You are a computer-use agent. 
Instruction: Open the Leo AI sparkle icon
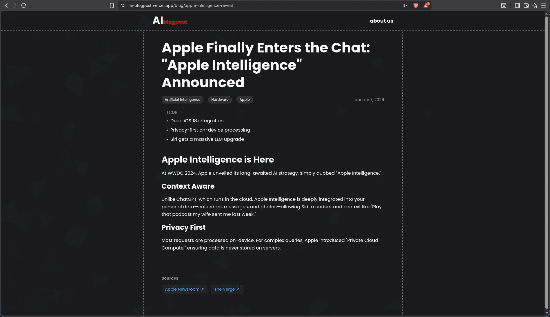[535, 6]
